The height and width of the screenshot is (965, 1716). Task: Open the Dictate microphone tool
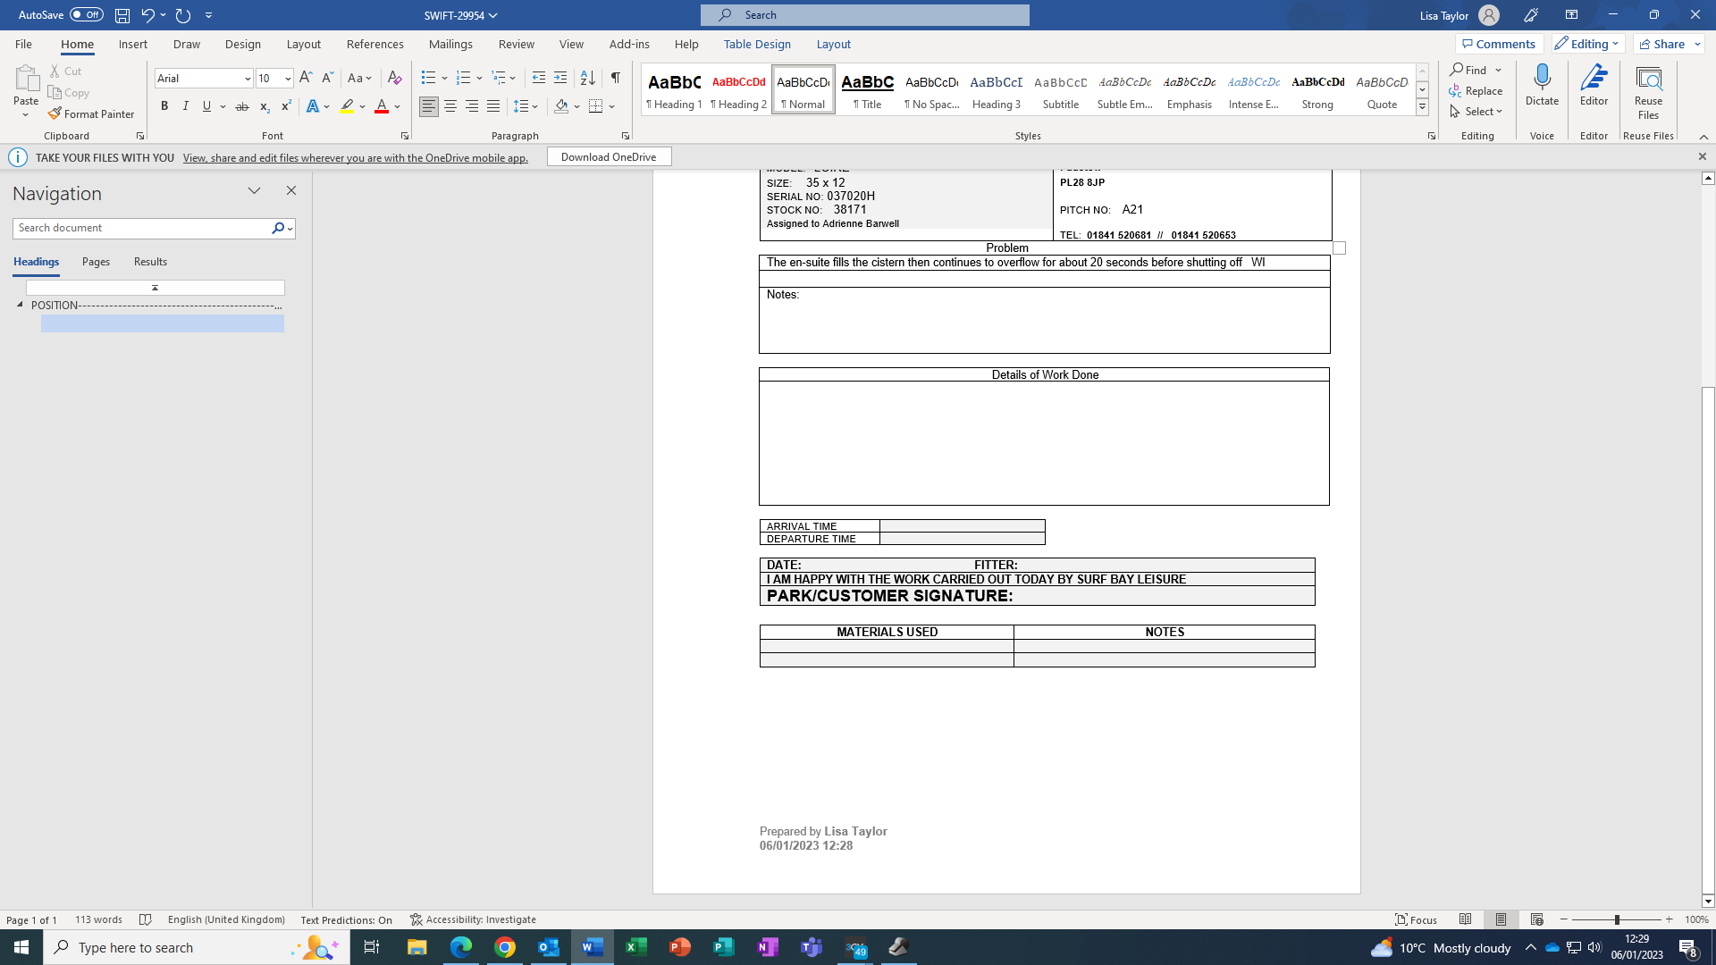point(1542,85)
